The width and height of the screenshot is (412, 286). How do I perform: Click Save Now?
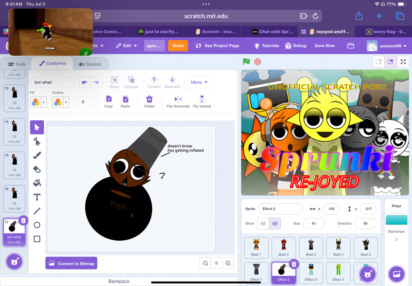(324, 46)
